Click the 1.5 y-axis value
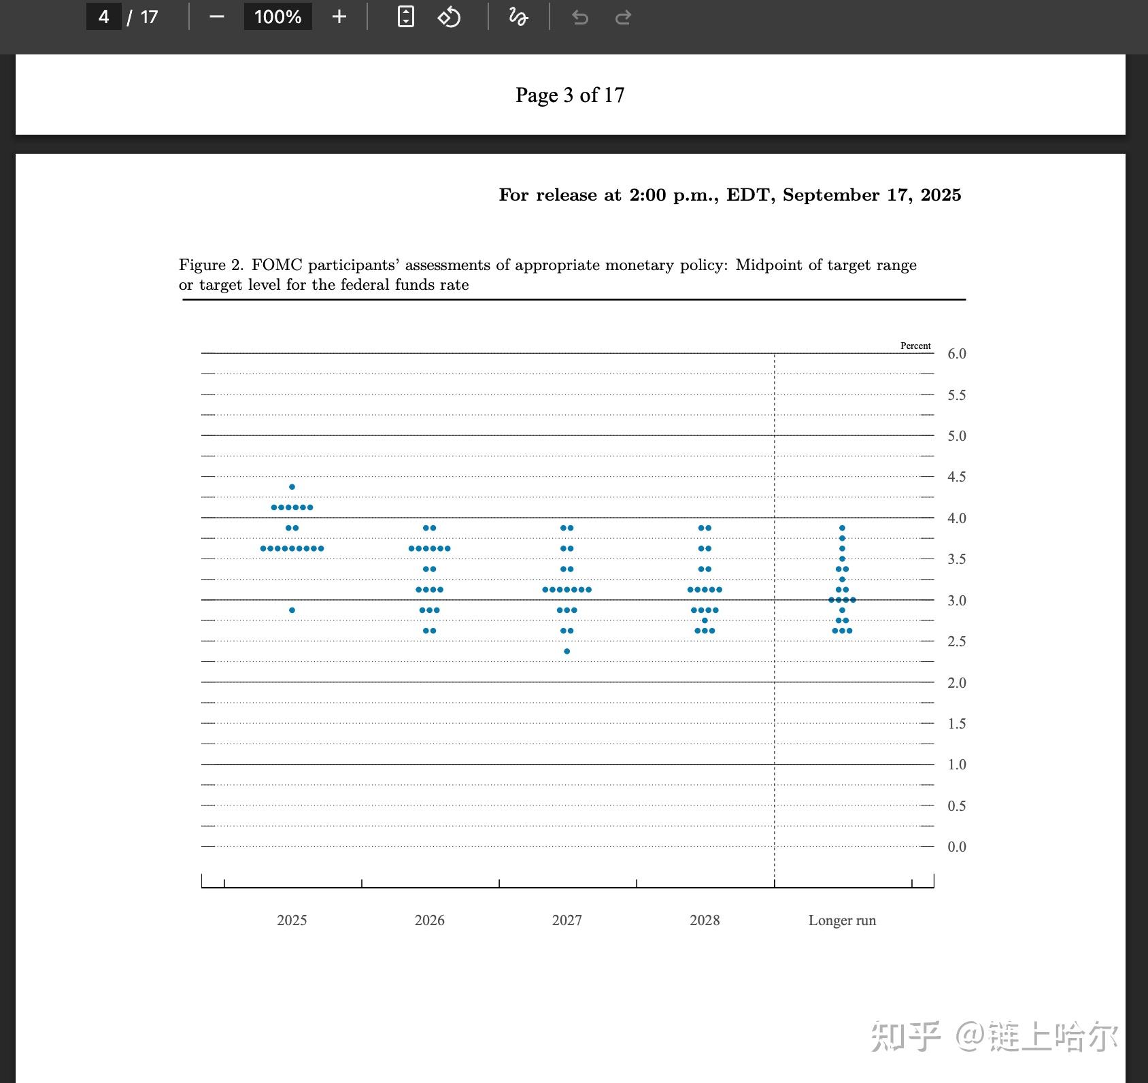The image size is (1148, 1083). click(x=957, y=724)
